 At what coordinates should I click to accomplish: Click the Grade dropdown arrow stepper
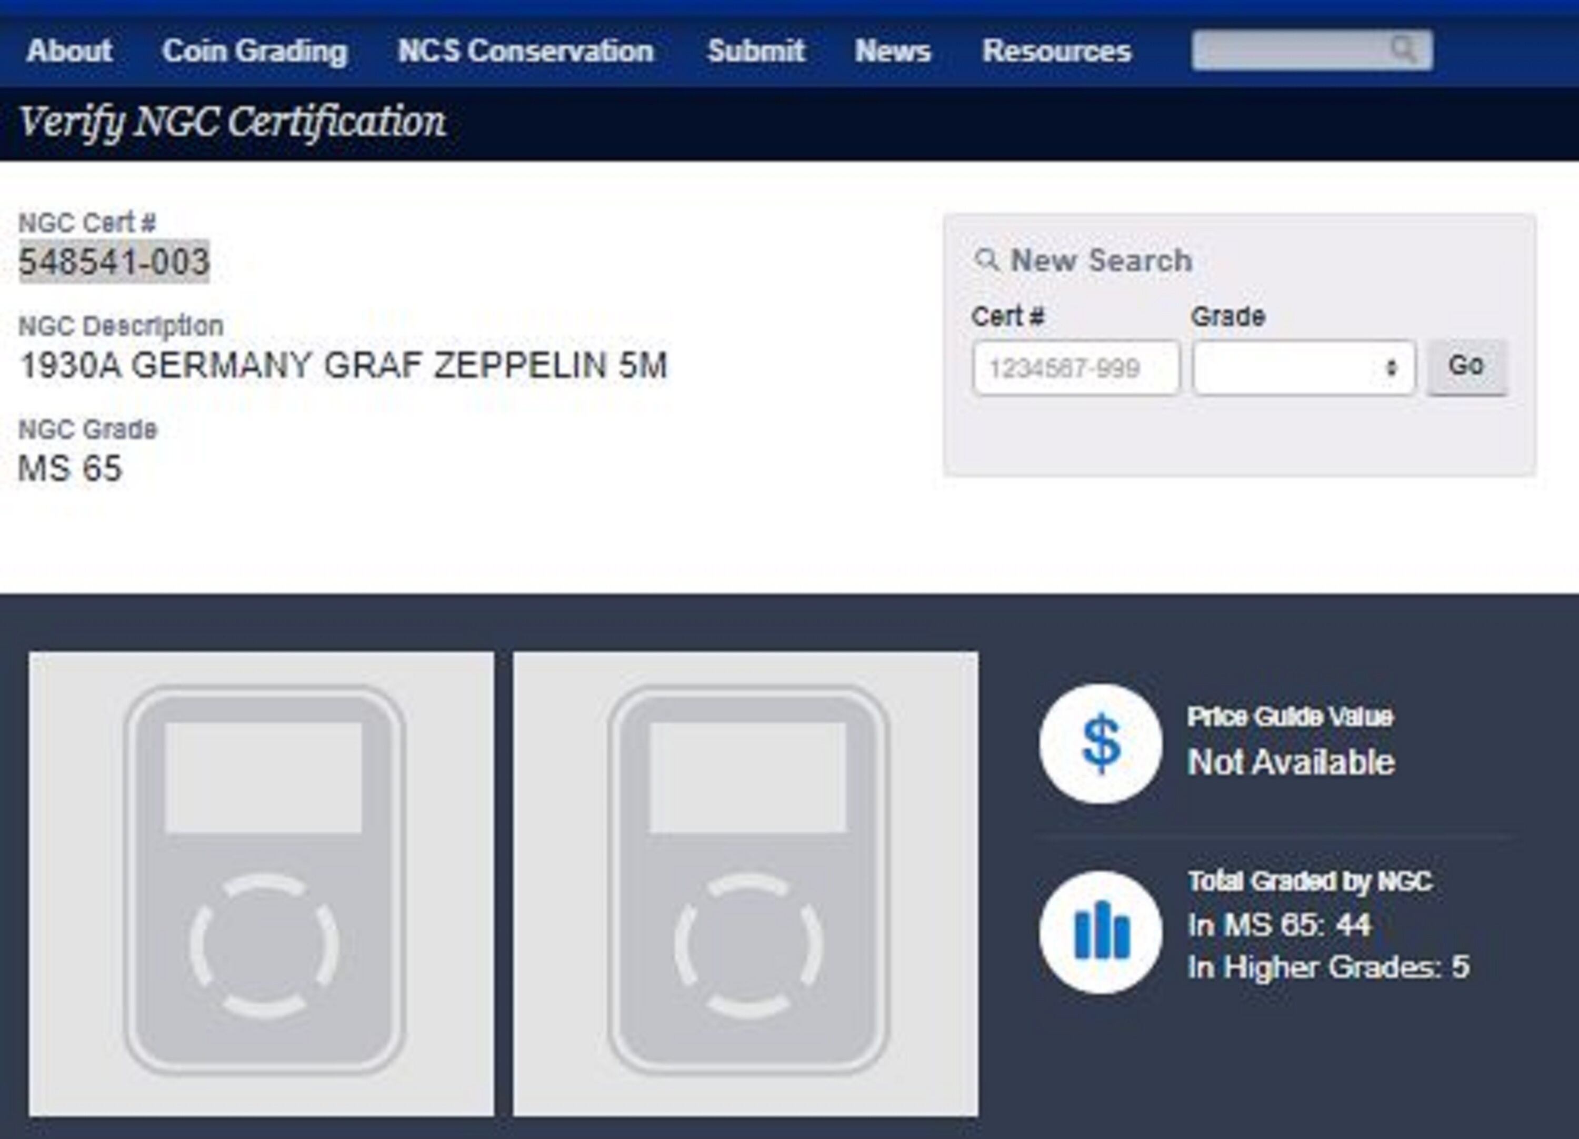click(x=1391, y=367)
